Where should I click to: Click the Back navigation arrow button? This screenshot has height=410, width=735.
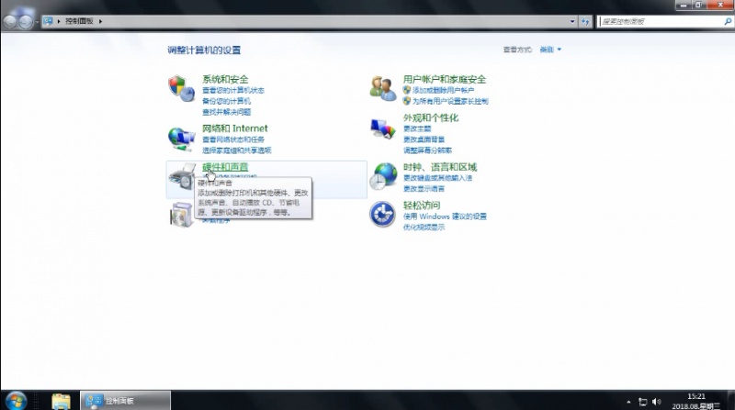(9, 21)
